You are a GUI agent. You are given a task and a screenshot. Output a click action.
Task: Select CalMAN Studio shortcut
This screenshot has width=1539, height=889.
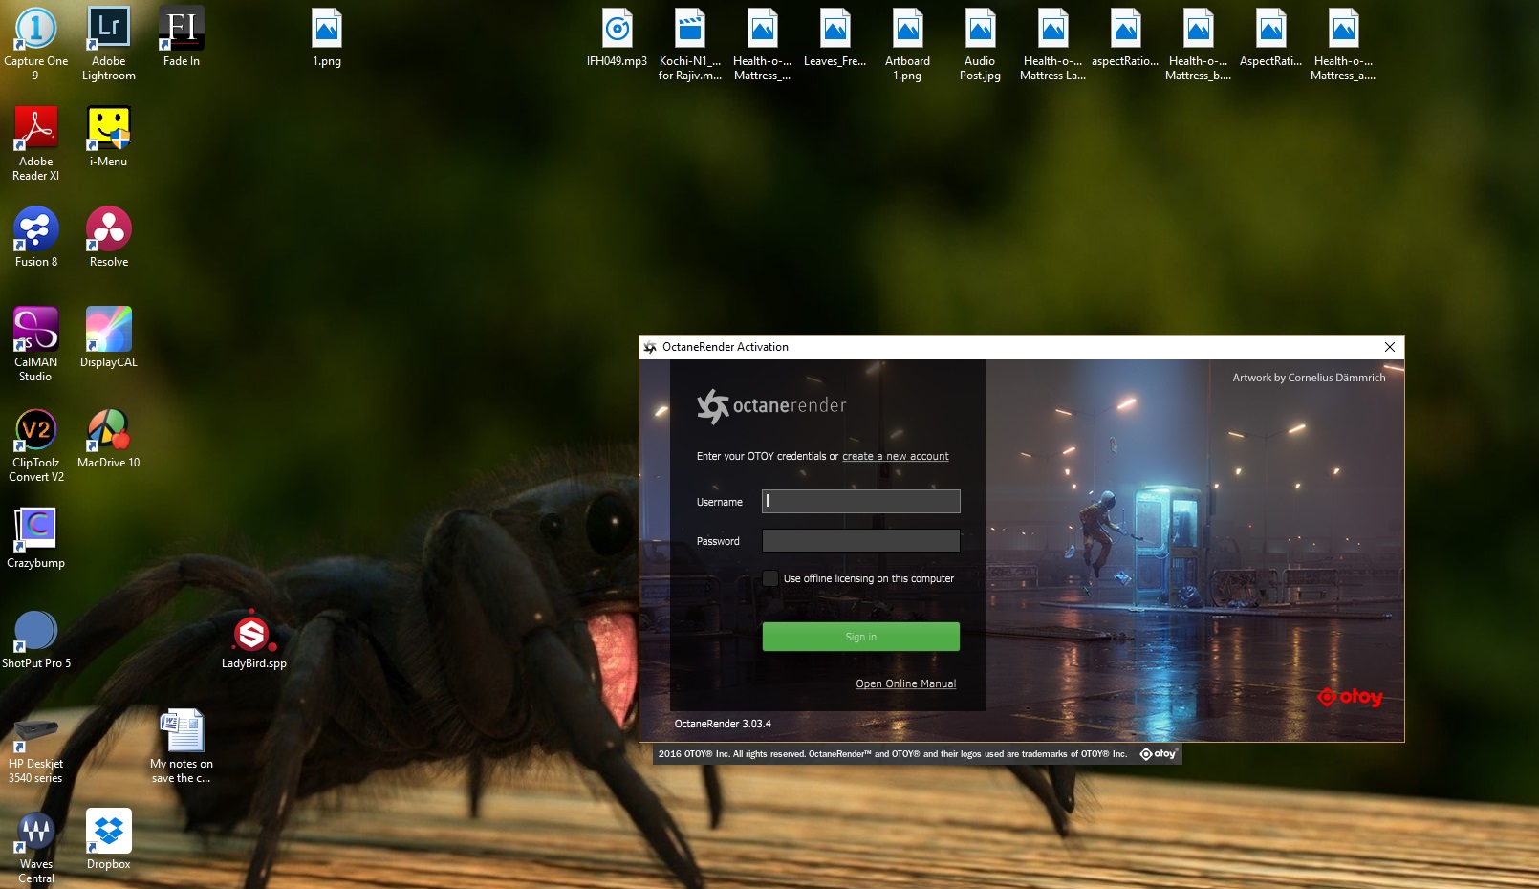tap(36, 344)
